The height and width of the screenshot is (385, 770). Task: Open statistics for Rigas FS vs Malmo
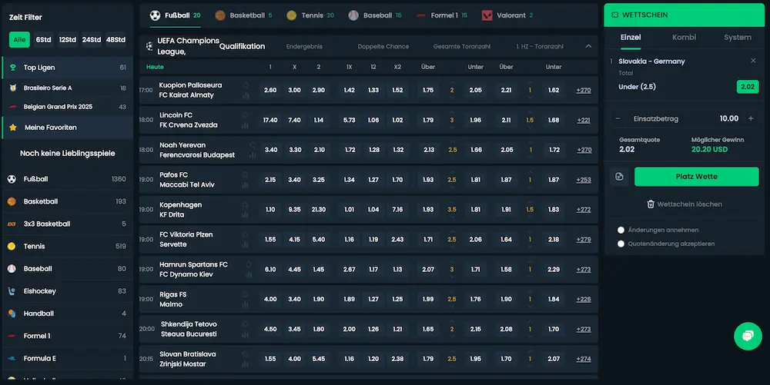click(245, 305)
